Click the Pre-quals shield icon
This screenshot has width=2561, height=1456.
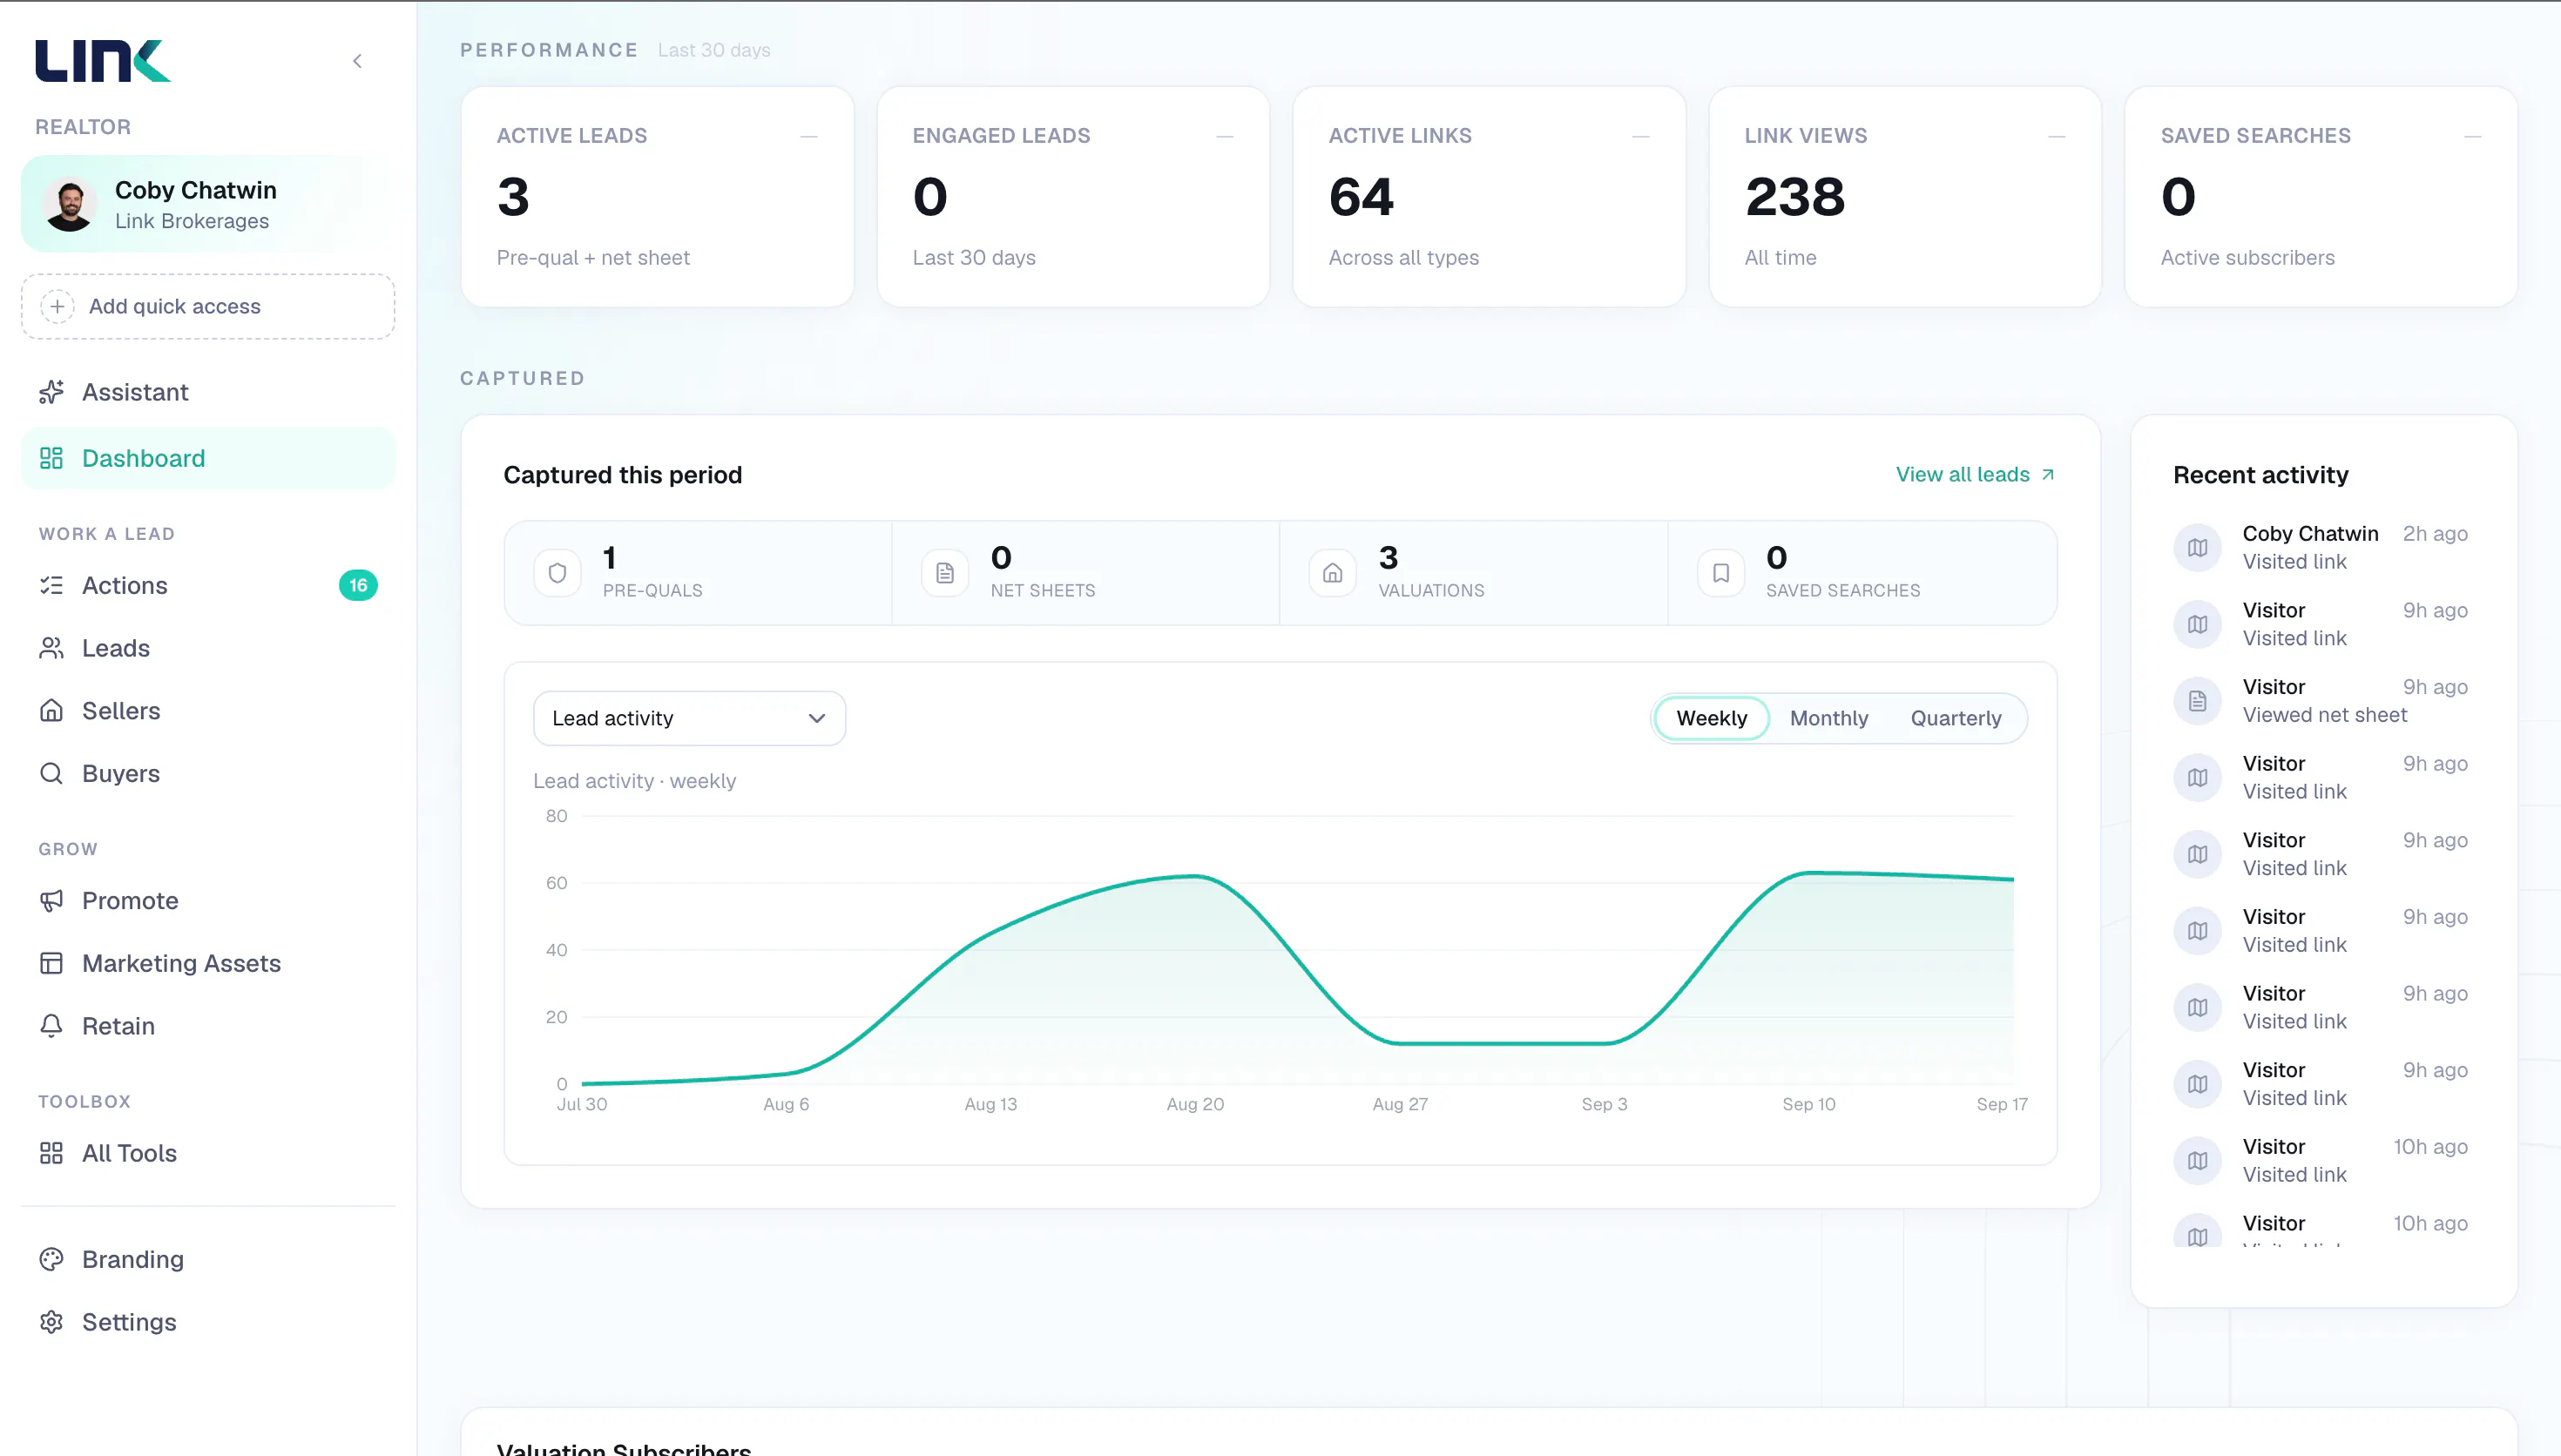click(557, 573)
